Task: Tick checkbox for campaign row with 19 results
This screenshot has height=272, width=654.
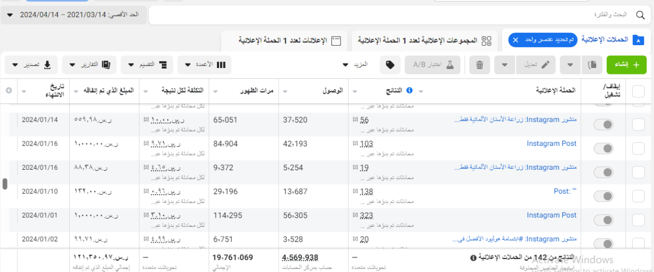Action: coord(638,172)
